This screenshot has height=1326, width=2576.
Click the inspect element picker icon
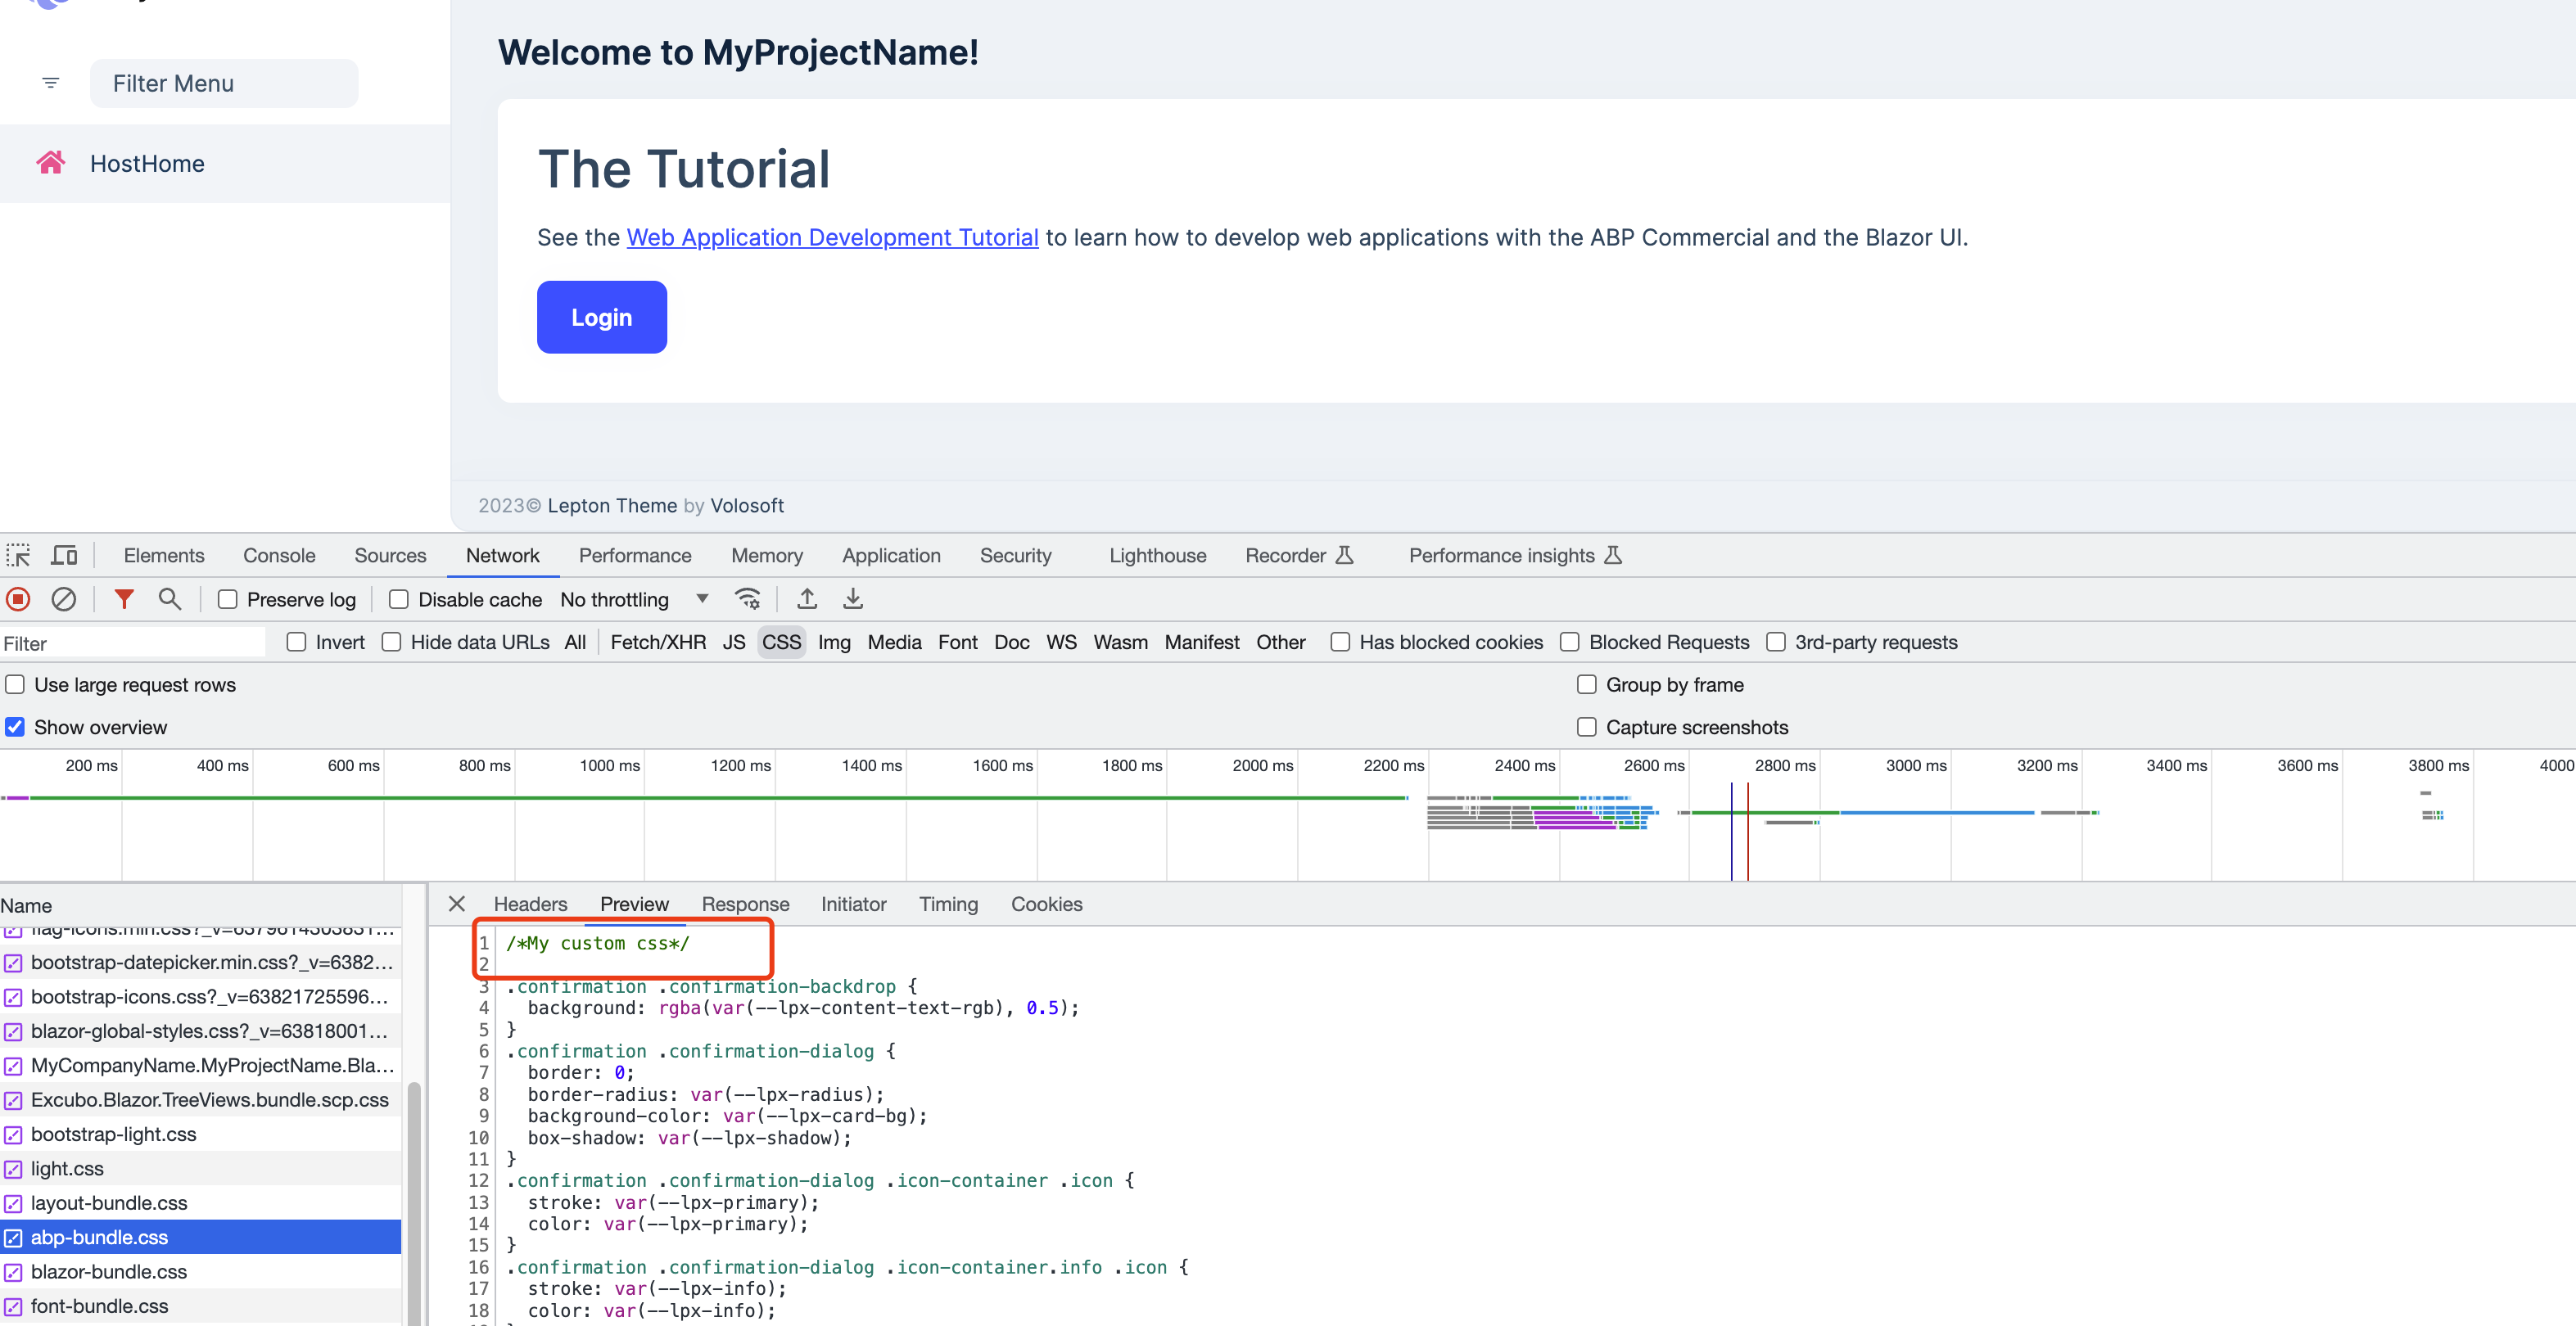pos(18,555)
